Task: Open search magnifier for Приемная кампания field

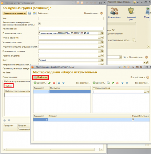Action: click(x=102, y=33)
